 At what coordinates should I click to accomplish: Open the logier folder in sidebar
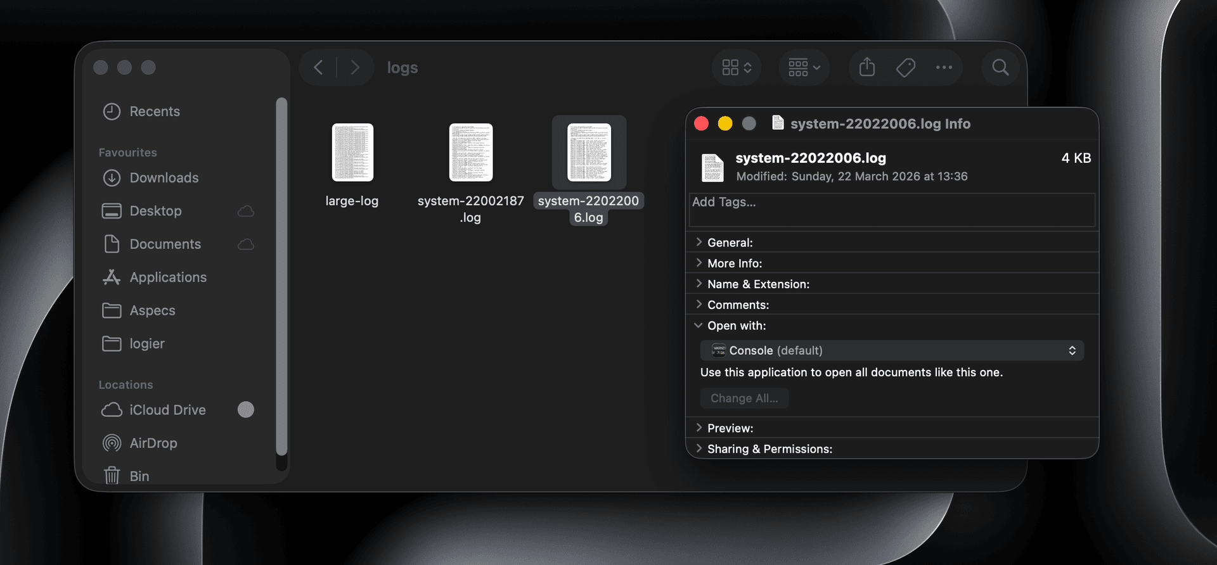[147, 343]
